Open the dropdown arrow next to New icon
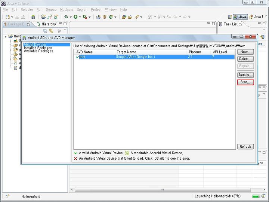 click(12, 17)
